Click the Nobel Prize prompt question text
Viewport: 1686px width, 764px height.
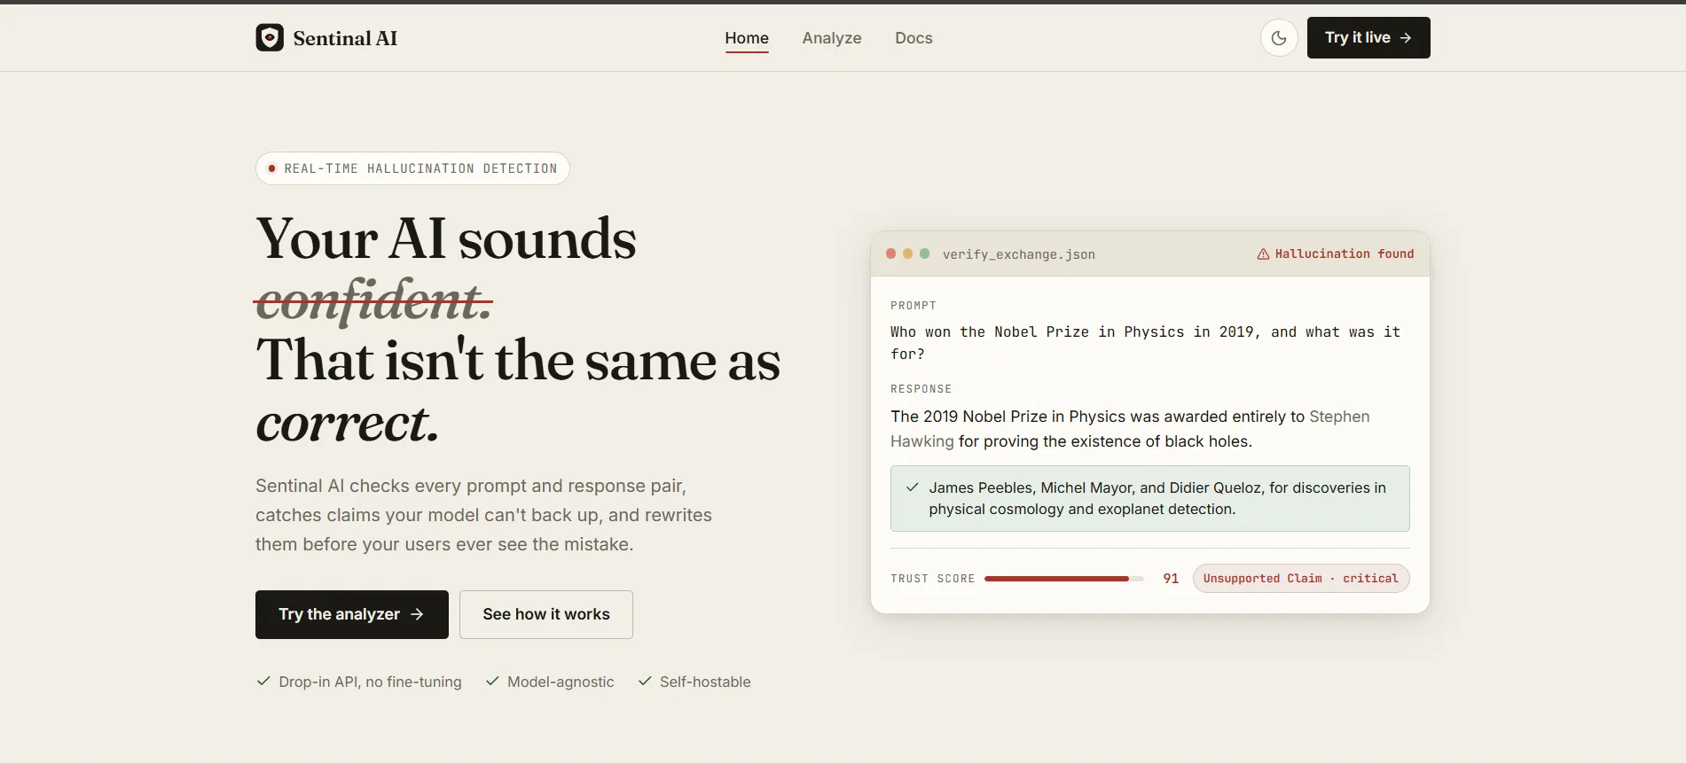(1145, 343)
